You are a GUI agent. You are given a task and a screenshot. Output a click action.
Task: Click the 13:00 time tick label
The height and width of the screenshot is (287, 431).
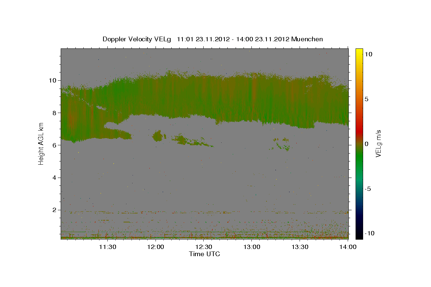click(252, 247)
